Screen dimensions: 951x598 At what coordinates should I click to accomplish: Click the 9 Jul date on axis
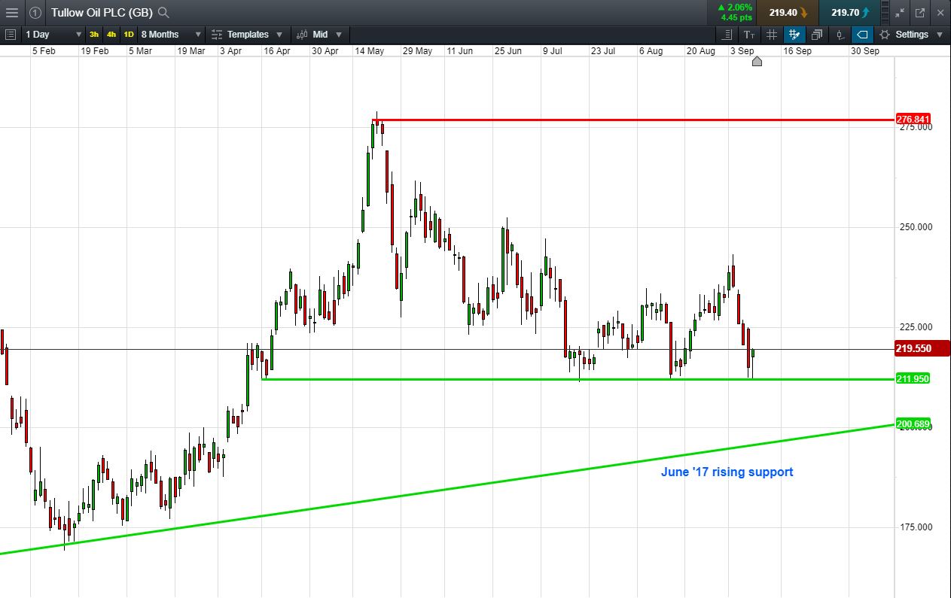click(x=553, y=51)
